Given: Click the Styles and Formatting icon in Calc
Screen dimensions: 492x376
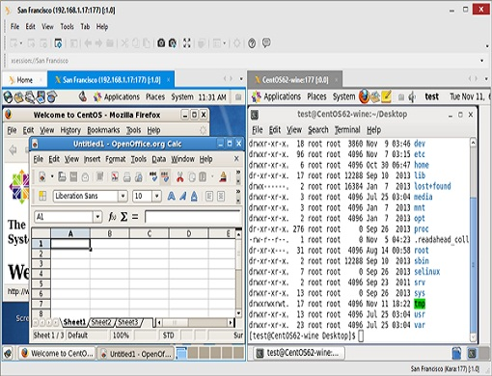Looking at the screenshot, I should (x=42, y=196).
